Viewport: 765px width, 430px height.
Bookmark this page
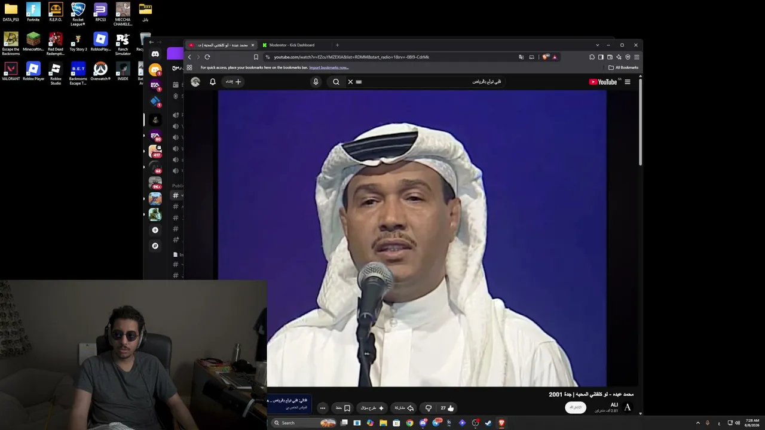pos(256,57)
